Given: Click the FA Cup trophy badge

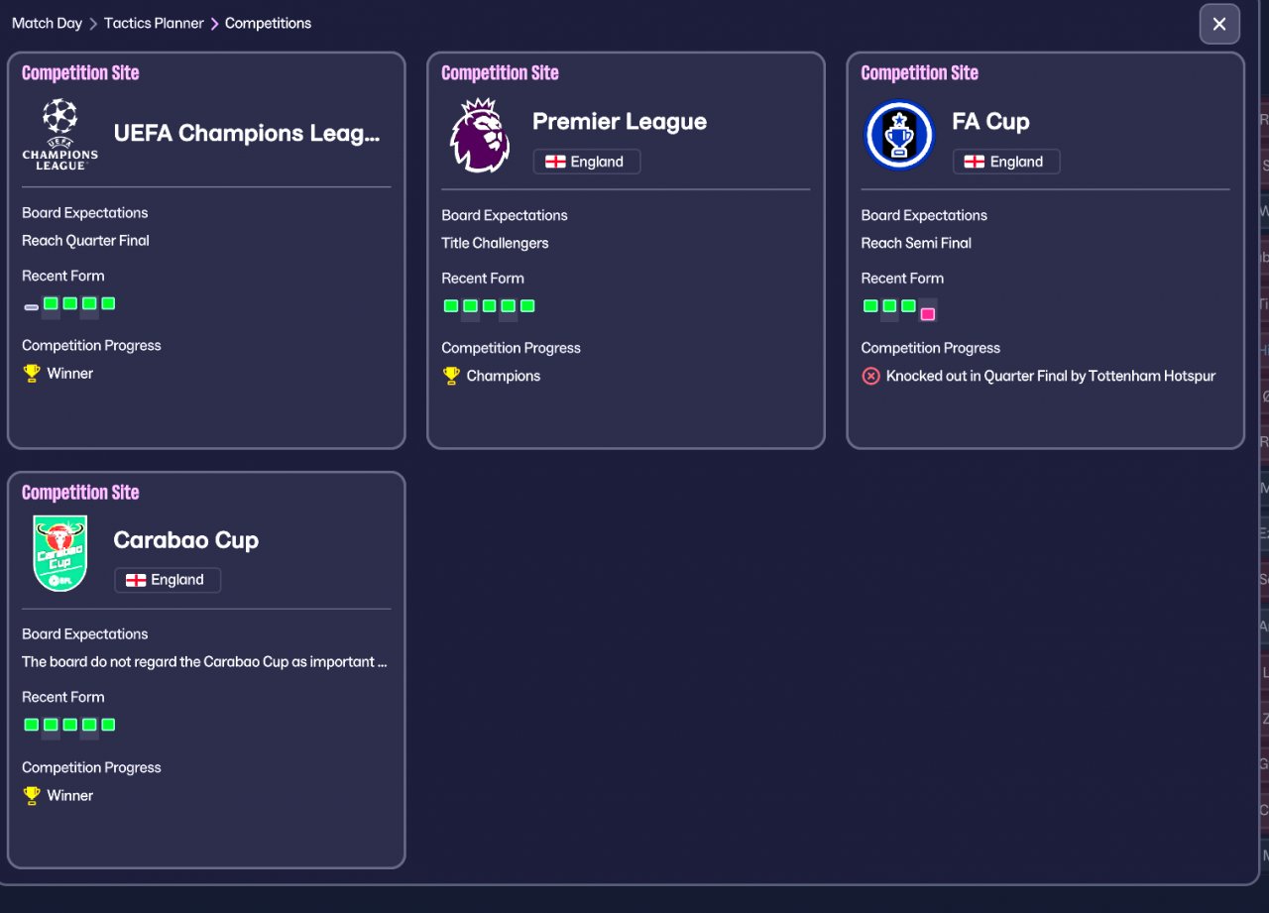Looking at the screenshot, I should 899,135.
